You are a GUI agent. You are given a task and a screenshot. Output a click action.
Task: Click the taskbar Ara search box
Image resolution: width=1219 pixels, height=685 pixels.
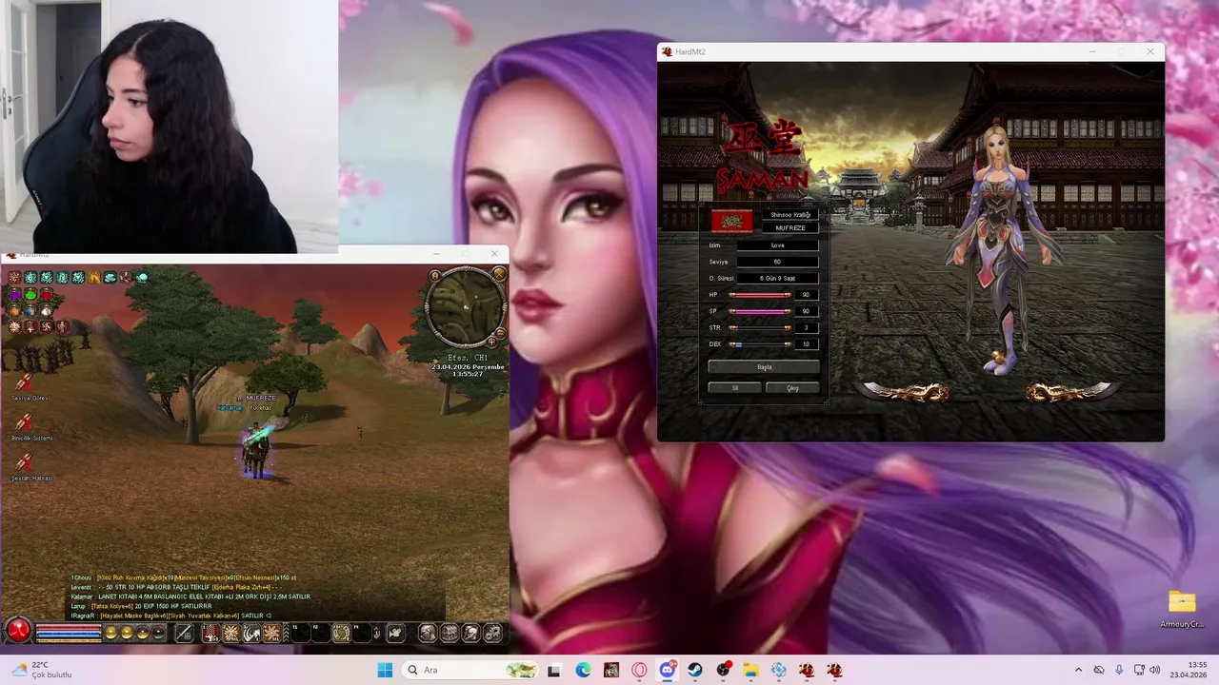click(x=470, y=671)
